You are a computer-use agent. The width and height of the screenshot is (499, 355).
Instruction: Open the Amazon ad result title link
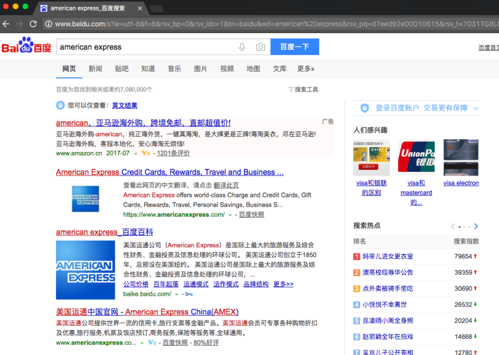(x=143, y=123)
